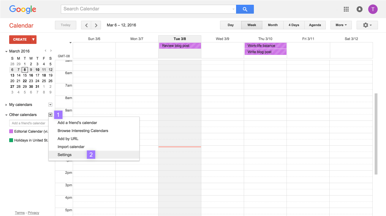Open the Google apps grid icon
Screen dimensions: 386x216
point(346,9)
